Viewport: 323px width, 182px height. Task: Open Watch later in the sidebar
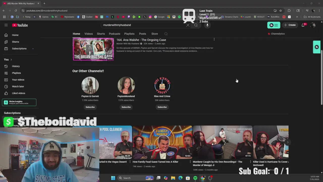point(20,86)
